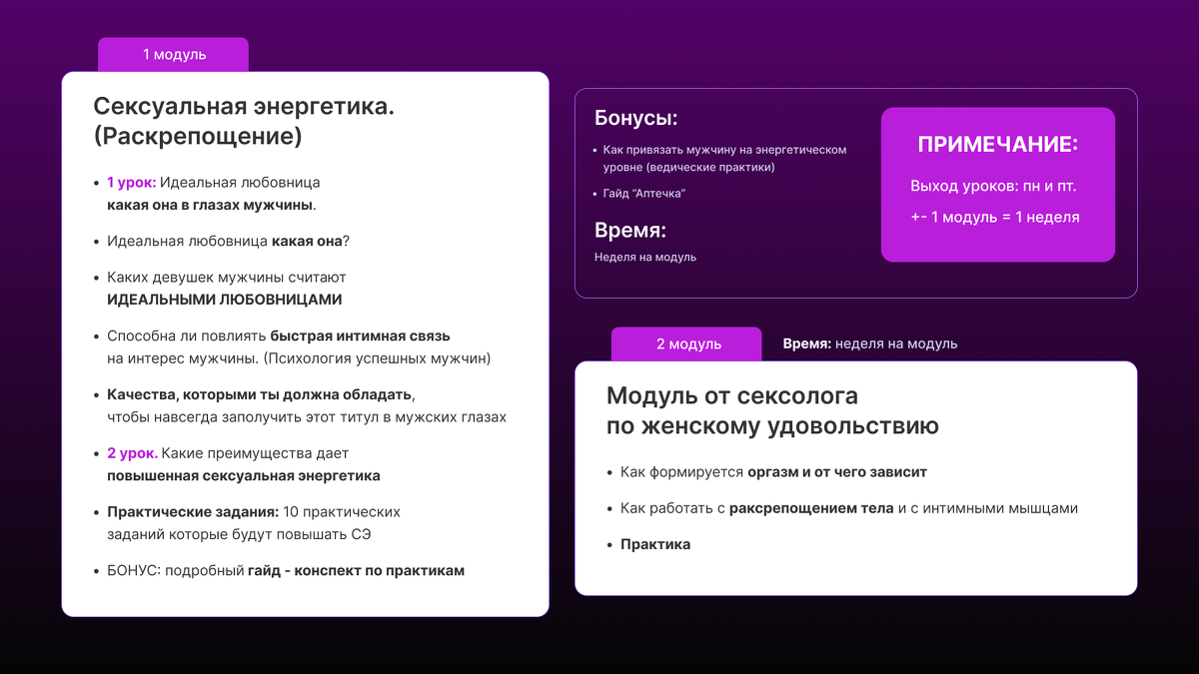Click the "ИДЕАЛЬНЫМИ ЛЮБОВНИЦАМИ" bold text
This screenshot has width=1199, height=674.
pyautogui.click(x=224, y=300)
